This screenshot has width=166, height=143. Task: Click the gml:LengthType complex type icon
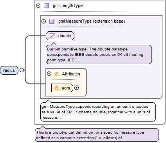[x=46, y=6]
